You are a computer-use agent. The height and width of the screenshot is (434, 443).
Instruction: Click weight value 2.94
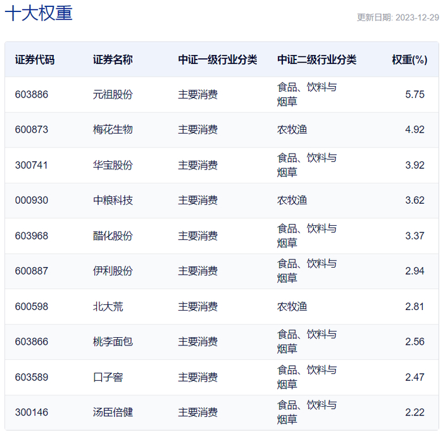click(415, 271)
